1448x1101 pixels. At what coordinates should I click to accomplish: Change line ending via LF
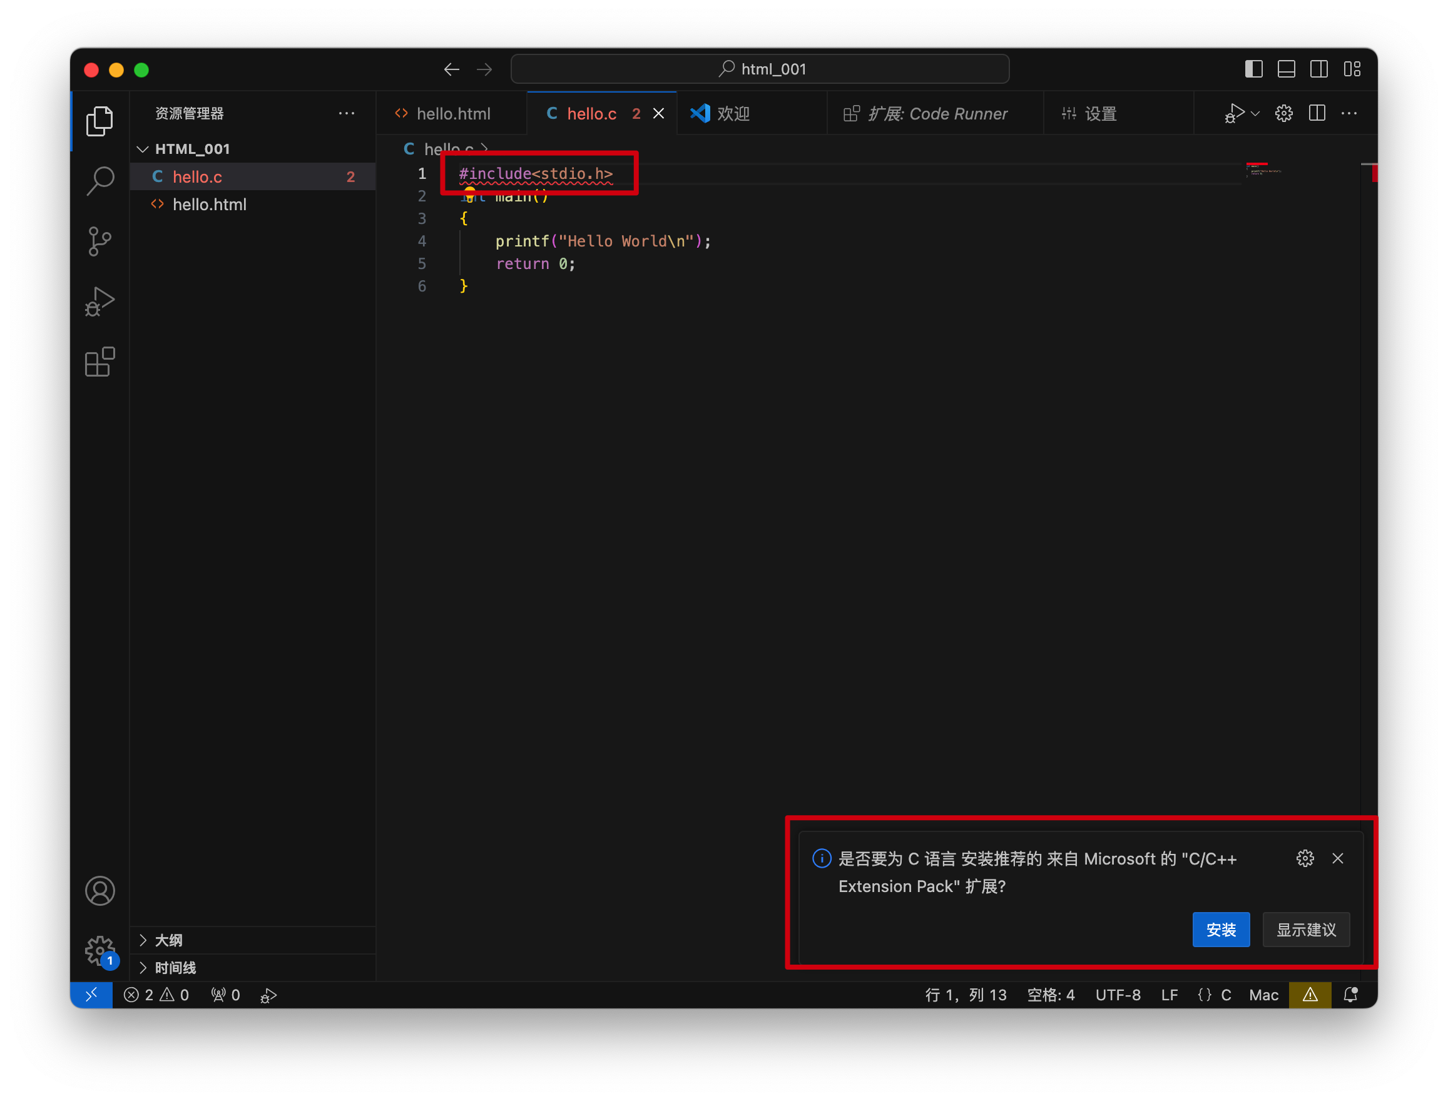click(x=1169, y=995)
